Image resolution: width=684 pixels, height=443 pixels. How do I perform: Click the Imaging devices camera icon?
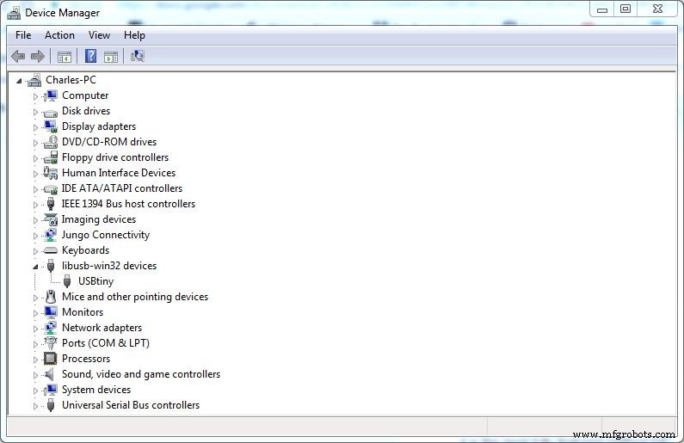(51, 219)
